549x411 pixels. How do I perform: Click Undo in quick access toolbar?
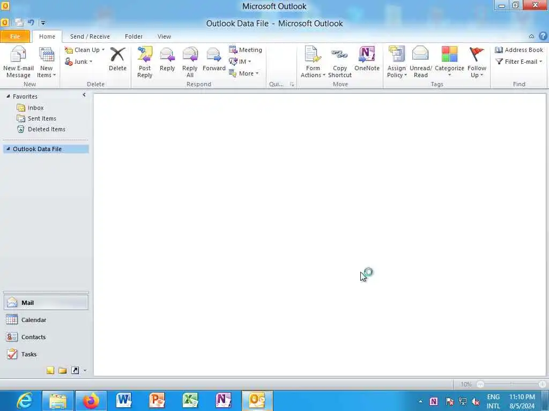[31, 23]
